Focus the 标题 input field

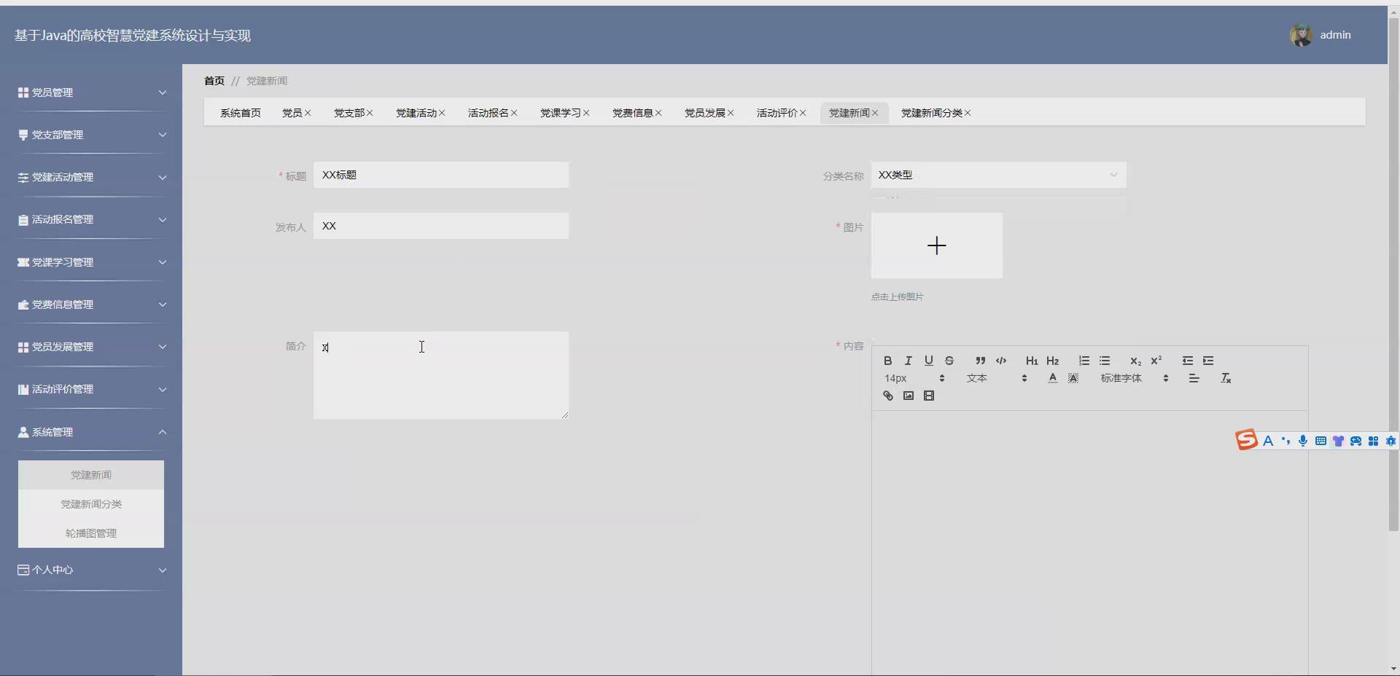pos(441,175)
